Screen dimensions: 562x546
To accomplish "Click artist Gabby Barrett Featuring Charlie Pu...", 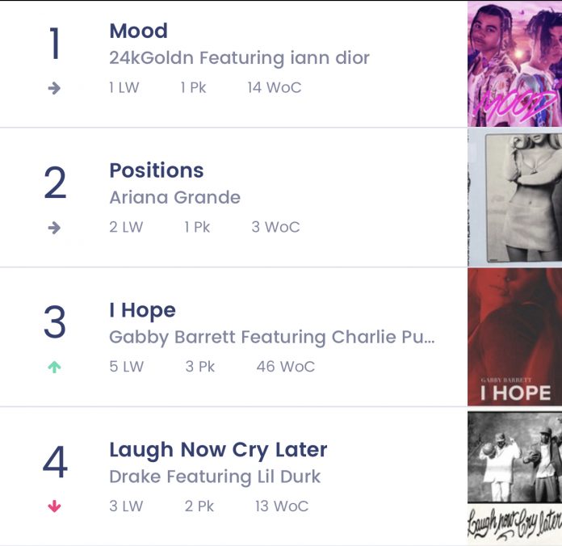I will [272, 338].
